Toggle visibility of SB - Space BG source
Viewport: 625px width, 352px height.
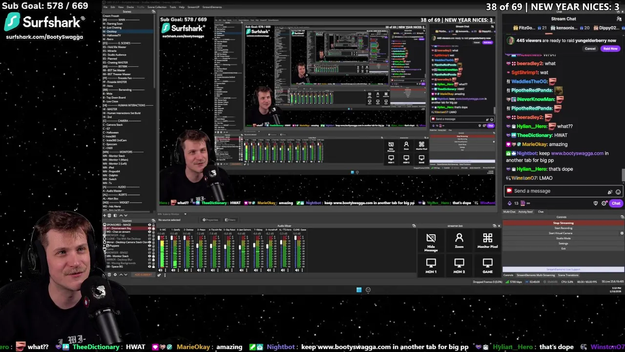pos(149,266)
